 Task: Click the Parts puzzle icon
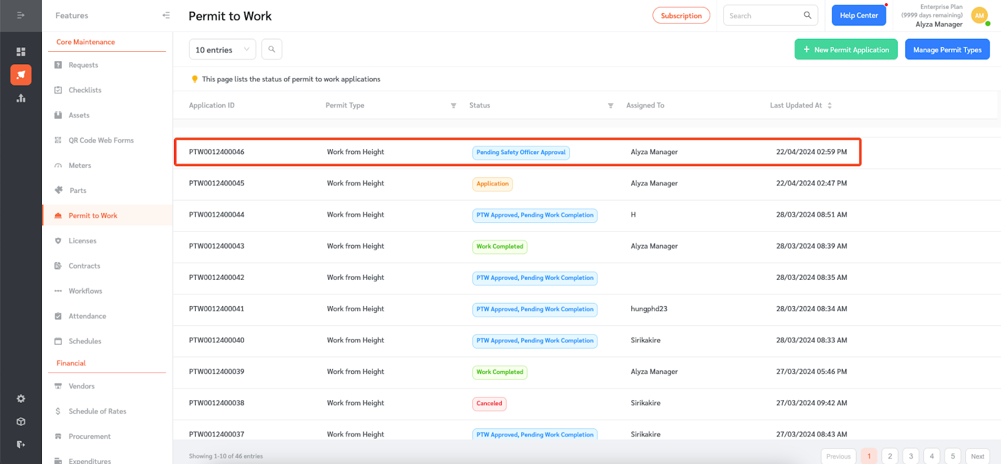pyautogui.click(x=59, y=190)
